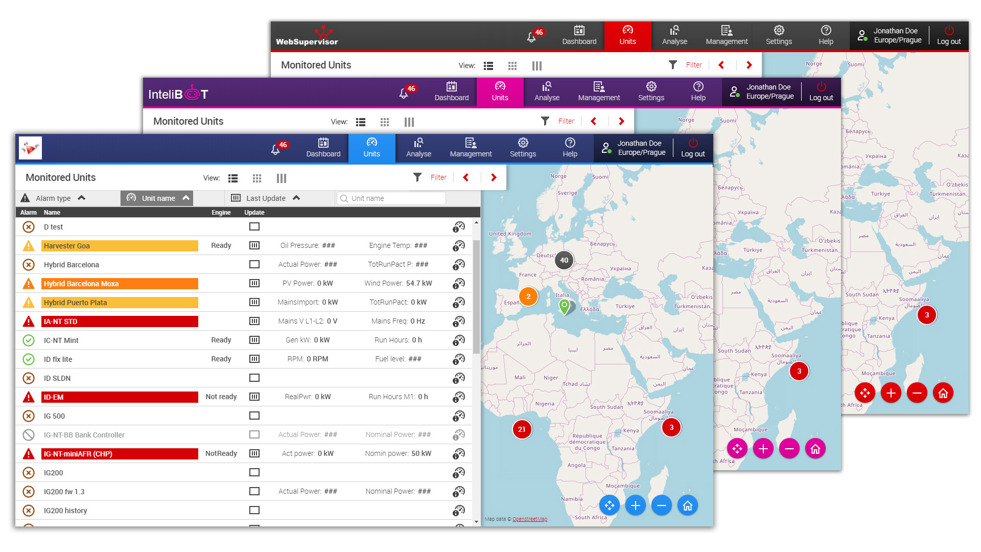Switch to grid tiles view icon
Screen dimensions: 981x552
(x=257, y=178)
